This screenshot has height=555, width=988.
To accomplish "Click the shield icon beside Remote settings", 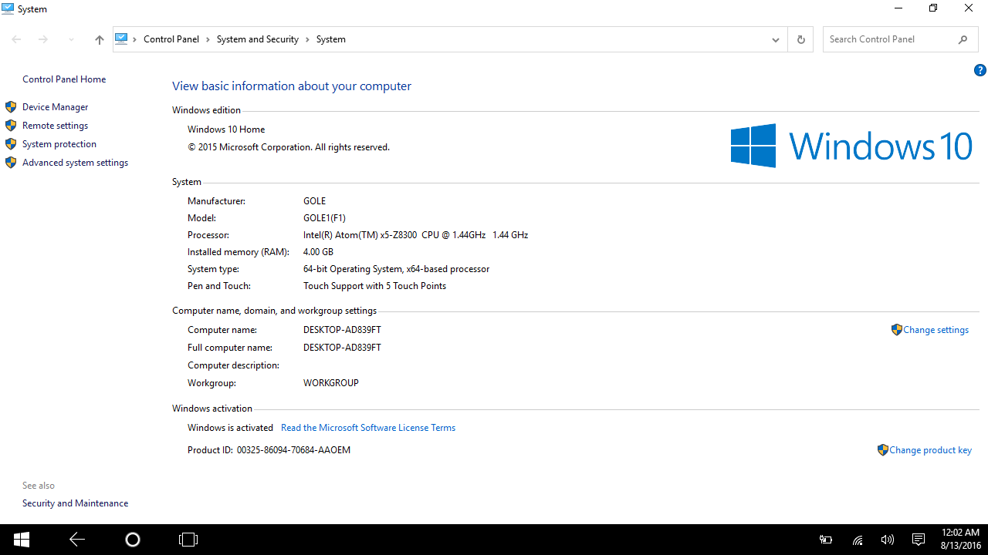I will pos(11,126).
